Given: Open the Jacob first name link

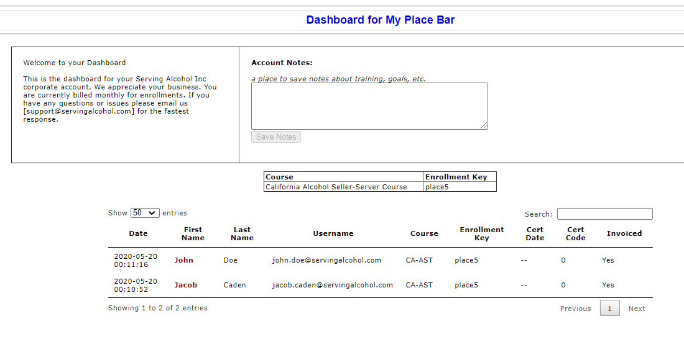Looking at the screenshot, I should point(185,285).
